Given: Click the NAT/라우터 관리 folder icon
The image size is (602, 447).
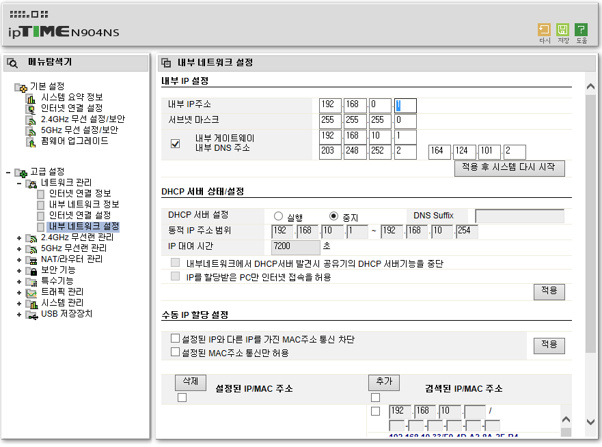Looking at the screenshot, I should [31, 260].
